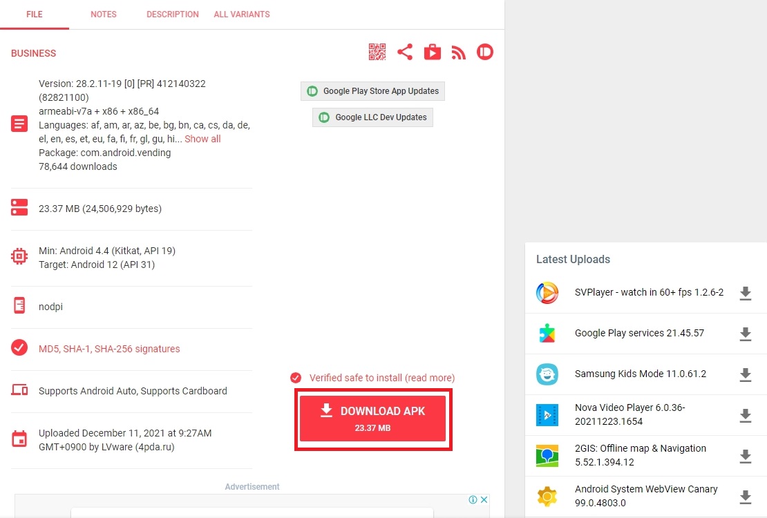Close the advertisement with X
The height and width of the screenshot is (518, 767).
484,499
